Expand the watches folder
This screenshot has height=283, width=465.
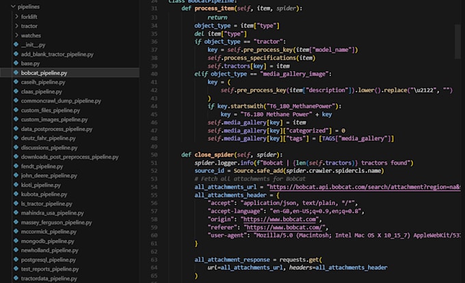(17, 36)
